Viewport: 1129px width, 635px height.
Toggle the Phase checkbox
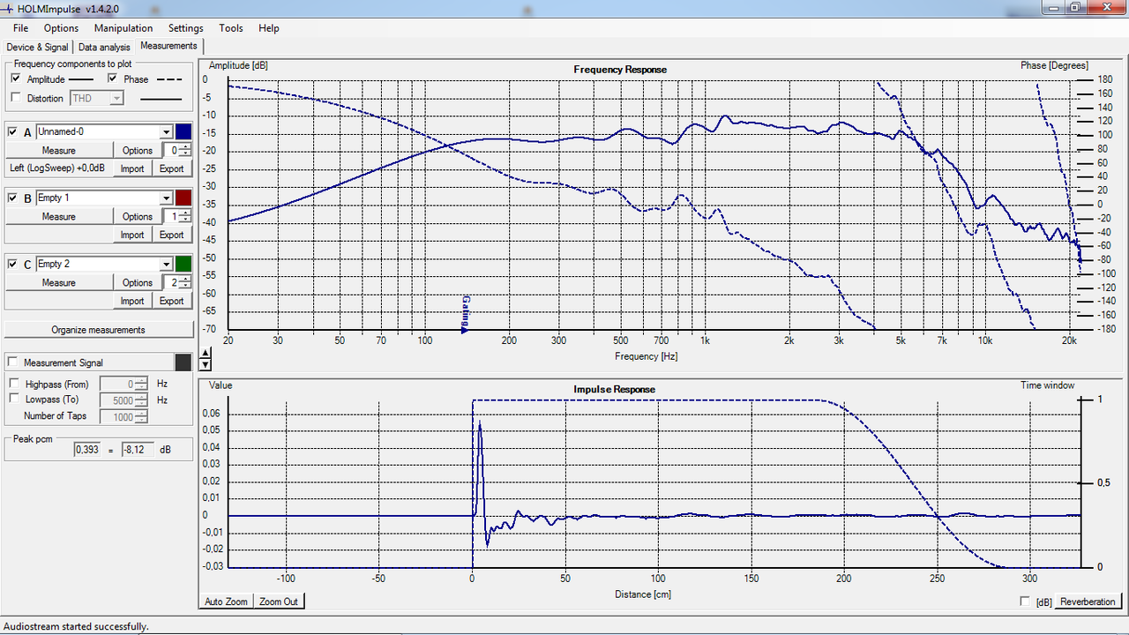tap(114, 79)
